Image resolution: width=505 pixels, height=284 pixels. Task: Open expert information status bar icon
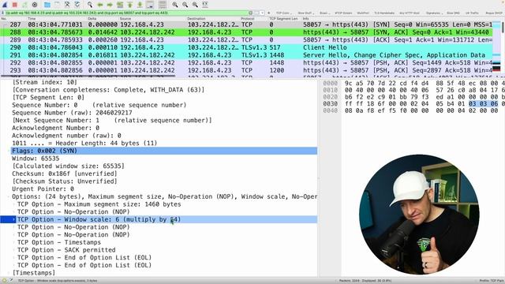[4, 281]
